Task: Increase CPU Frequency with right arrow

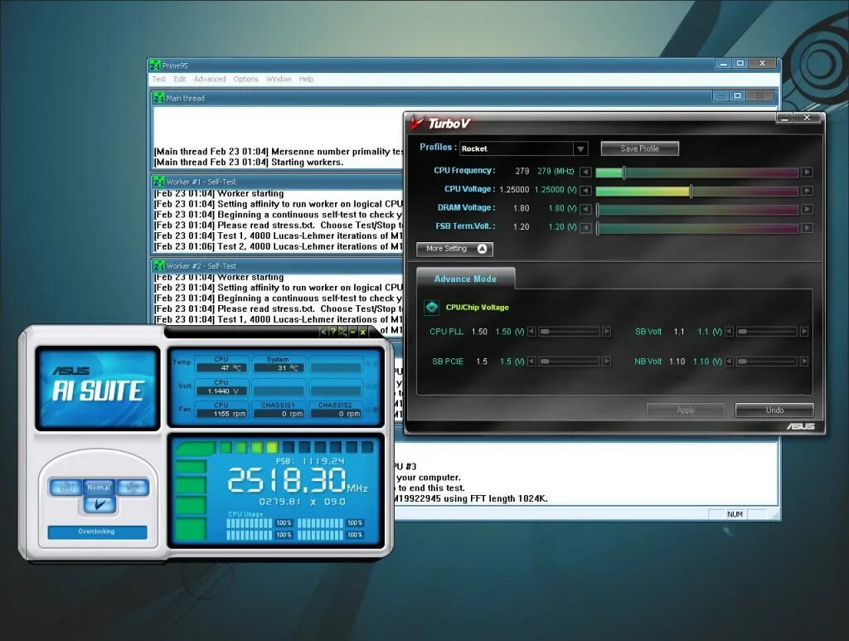Action: coord(807,172)
